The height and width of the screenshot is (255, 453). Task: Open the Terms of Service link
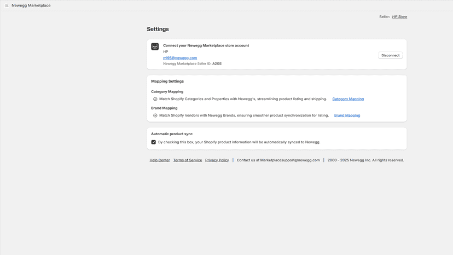tap(188, 160)
